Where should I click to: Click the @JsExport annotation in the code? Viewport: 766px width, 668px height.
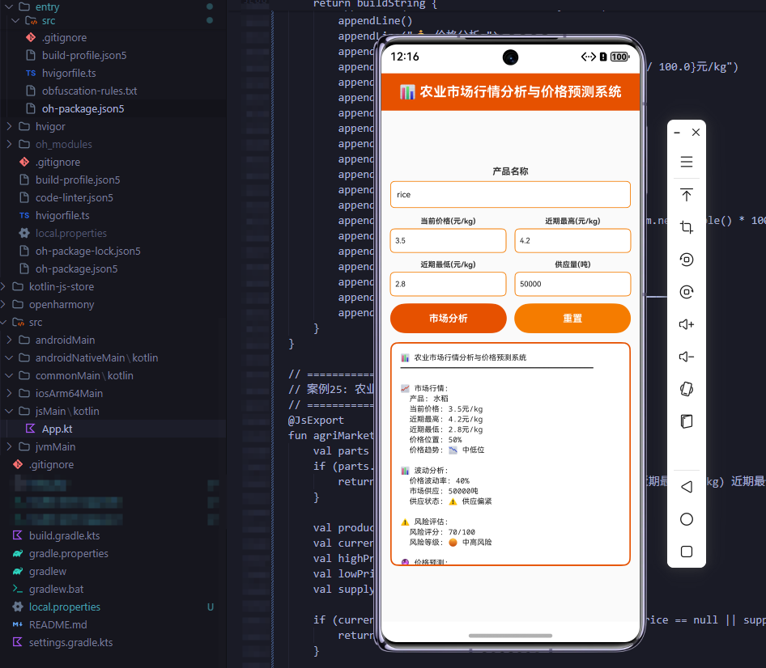coord(316,420)
